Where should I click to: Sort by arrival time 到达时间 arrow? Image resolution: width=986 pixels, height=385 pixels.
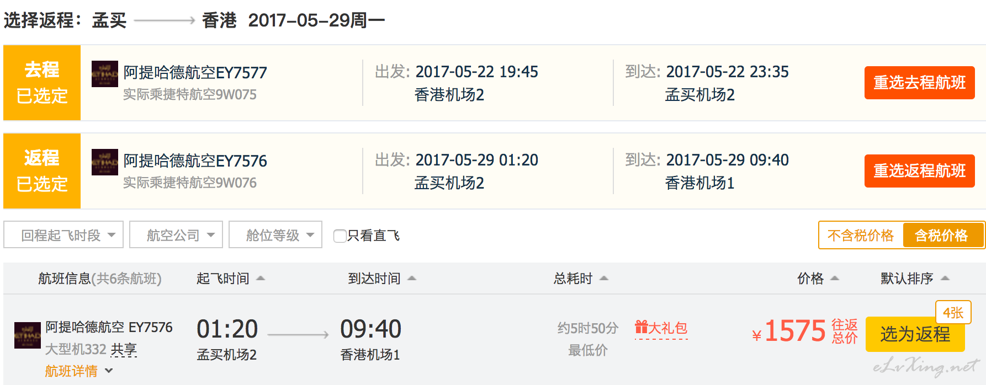(412, 279)
